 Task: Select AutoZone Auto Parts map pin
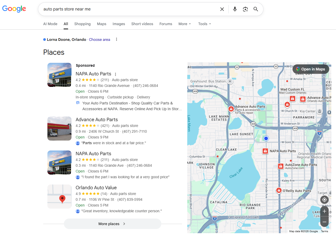[x=281, y=166]
